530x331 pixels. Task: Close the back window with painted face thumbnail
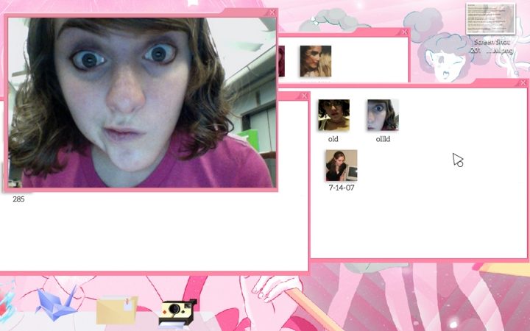(x=404, y=32)
